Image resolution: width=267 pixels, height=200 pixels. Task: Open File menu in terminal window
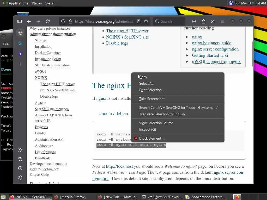(6, 44)
